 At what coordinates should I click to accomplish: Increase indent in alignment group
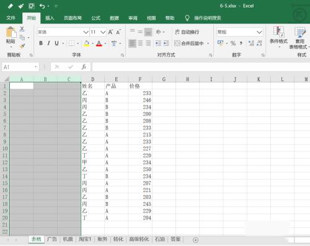click(166, 43)
